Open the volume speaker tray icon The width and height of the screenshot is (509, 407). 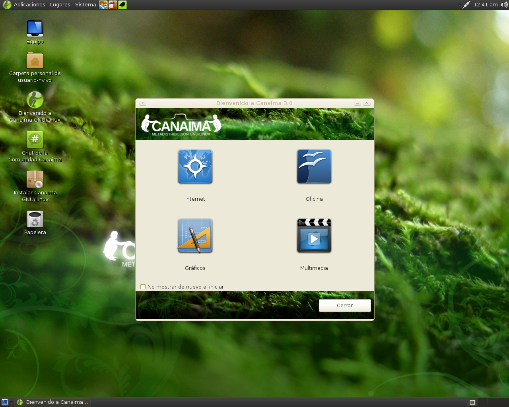(504, 5)
